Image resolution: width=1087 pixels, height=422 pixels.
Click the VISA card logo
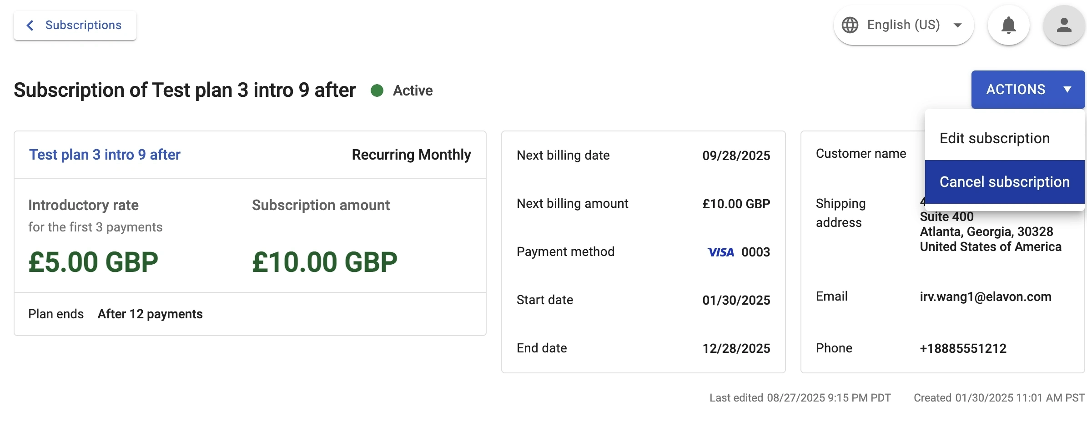click(720, 252)
